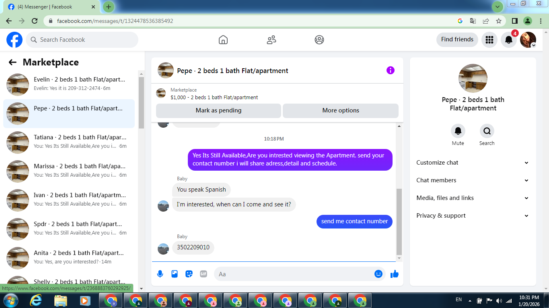Click the Google Translate icon in address bar
This screenshot has height=308, width=549.
(473, 21)
